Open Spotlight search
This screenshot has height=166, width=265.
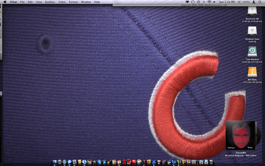(x=260, y=2)
